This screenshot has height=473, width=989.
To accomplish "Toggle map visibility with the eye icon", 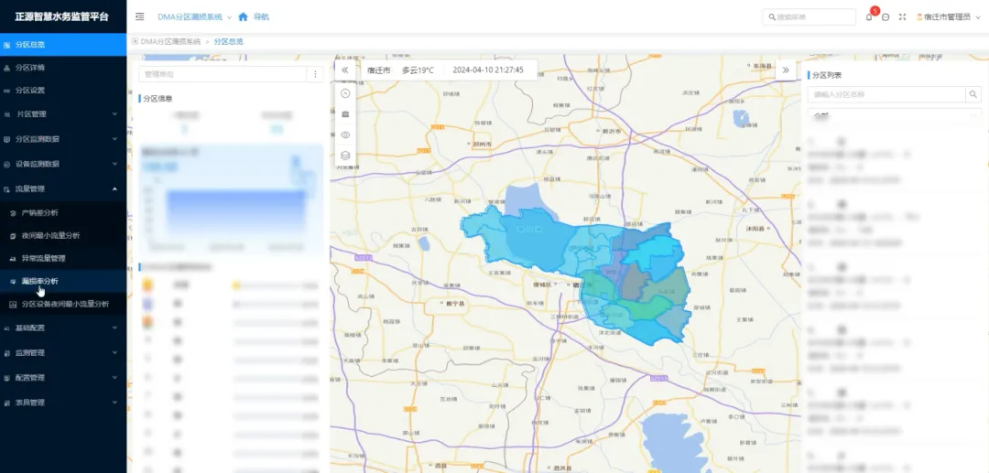I will click(345, 134).
